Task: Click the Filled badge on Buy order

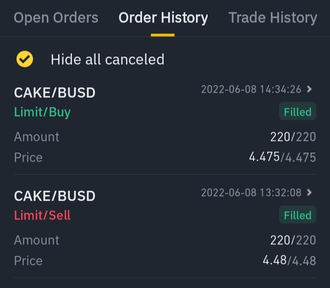Action: (297, 111)
